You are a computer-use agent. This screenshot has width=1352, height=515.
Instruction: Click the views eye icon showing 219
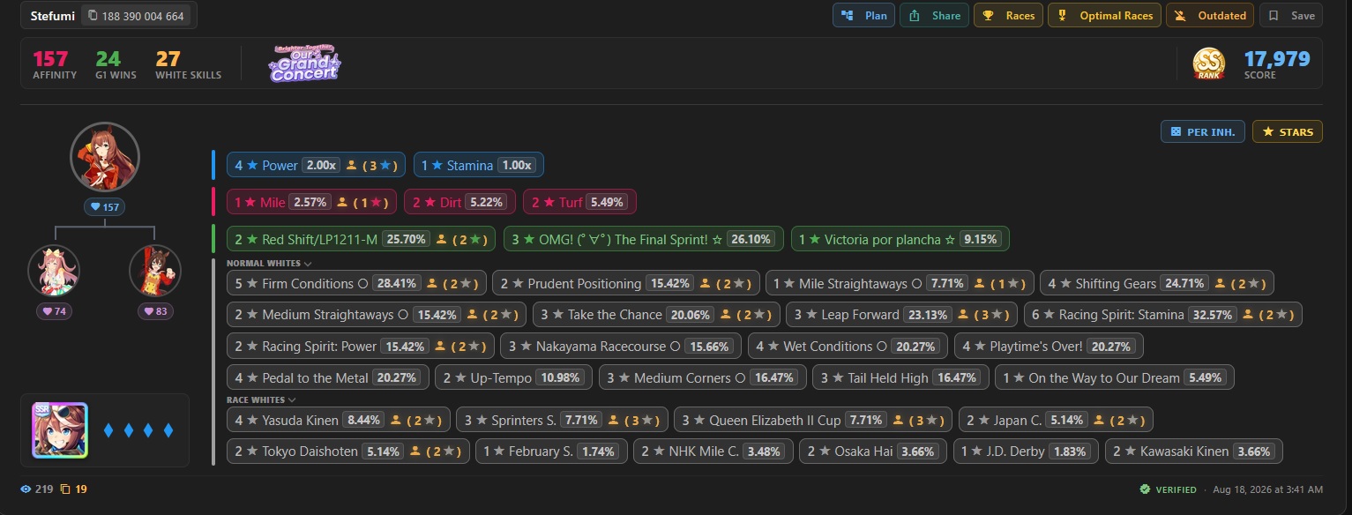25,489
